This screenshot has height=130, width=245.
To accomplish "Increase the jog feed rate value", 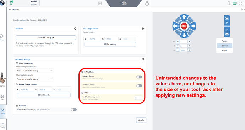I will pyautogui.click(x=189, y=50).
